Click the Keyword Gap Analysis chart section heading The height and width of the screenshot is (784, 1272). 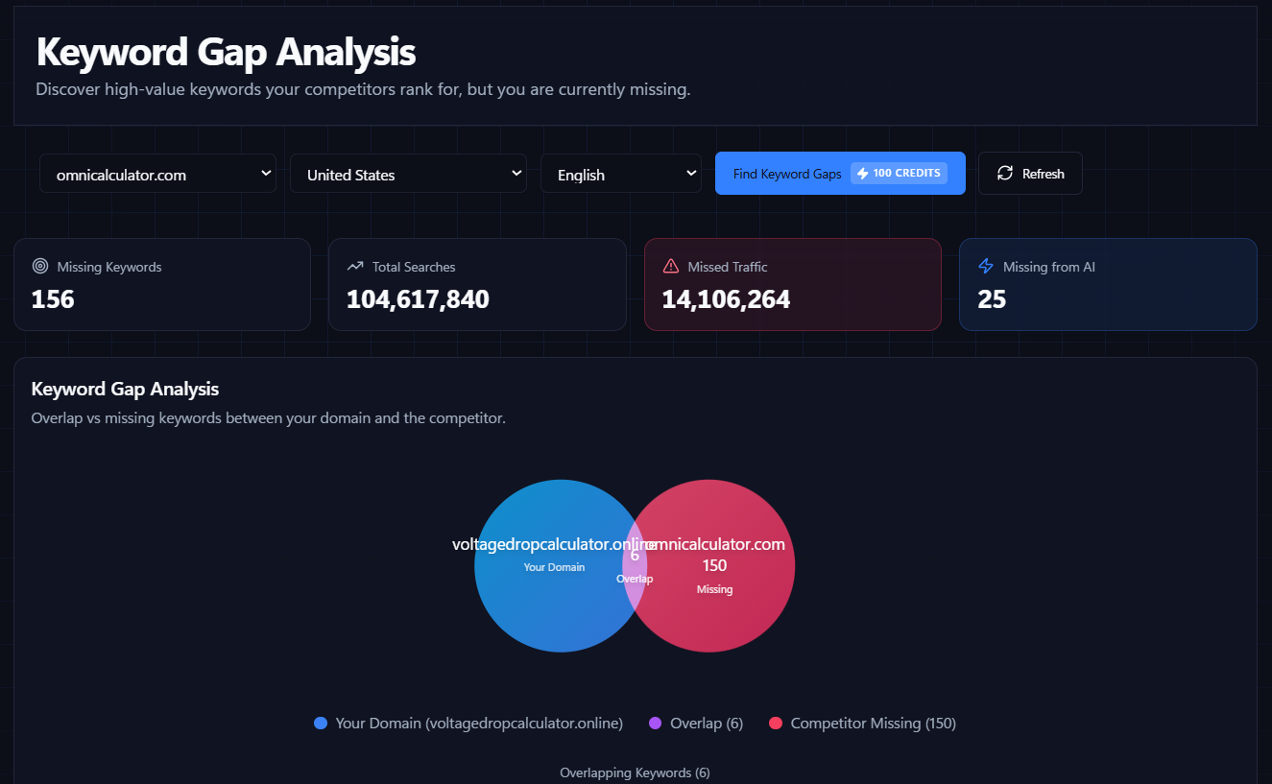tap(125, 389)
